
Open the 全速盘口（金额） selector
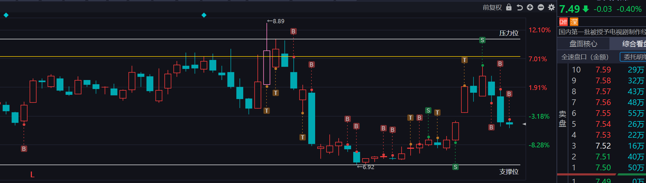(x=585, y=57)
